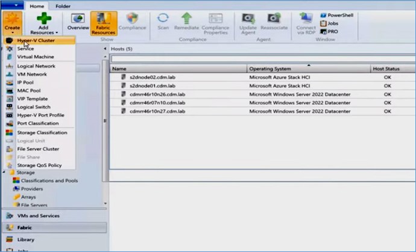The height and width of the screenshot is (252, 416).
Task: Click the Remediate green arrow icon
Action: click(x=186, y=19)
